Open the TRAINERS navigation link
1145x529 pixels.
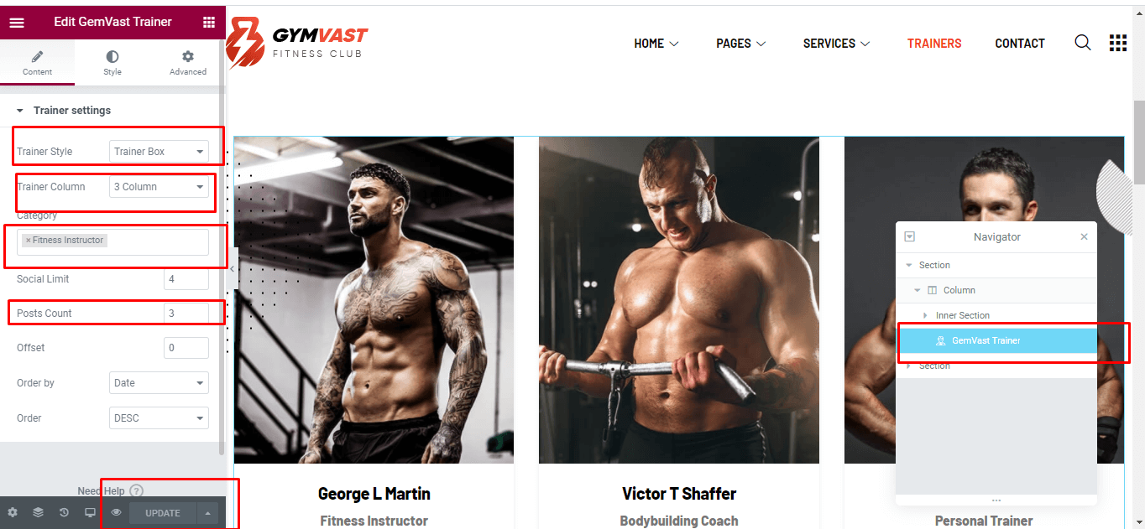934,44
